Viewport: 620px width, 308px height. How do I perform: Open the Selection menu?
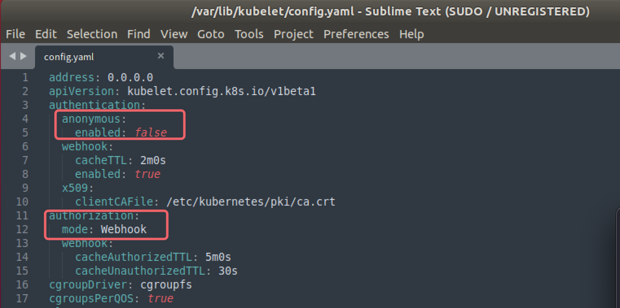[92, 34]
